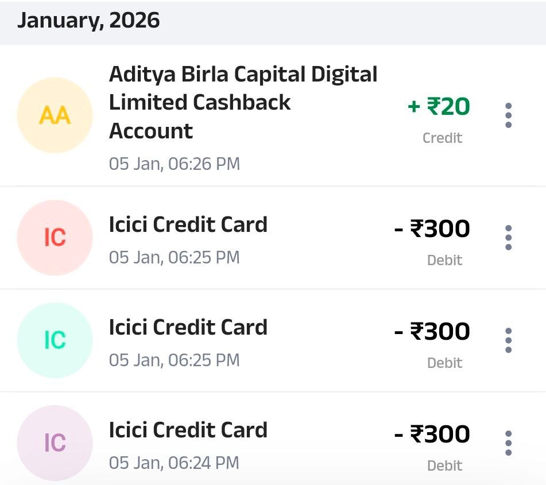Viewport: 546px width, 485px height.
Task: Click the 05 Jan, 06:24 PM timestamp
Action: [175, 463]
